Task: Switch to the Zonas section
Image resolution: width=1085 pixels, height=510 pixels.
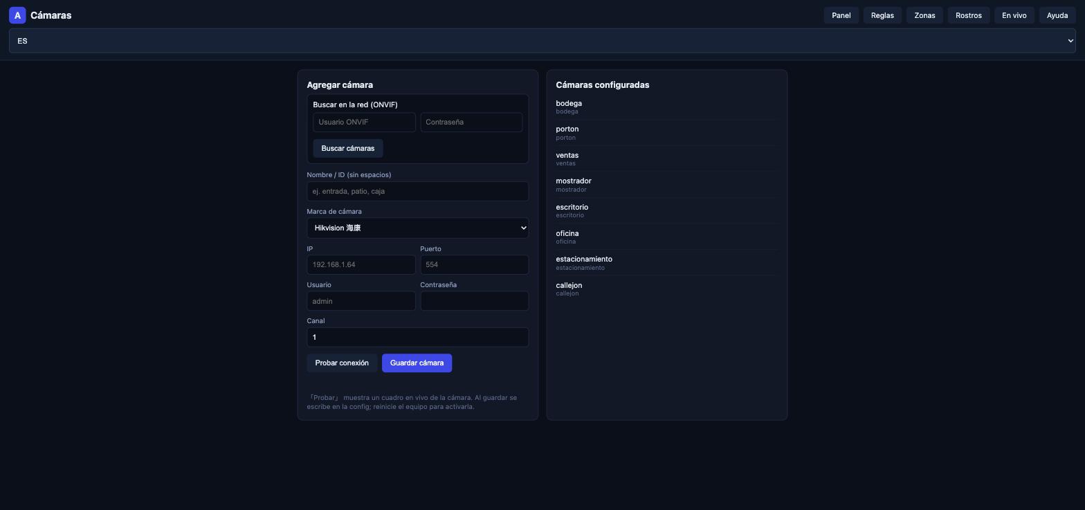Action: (924, 15)
